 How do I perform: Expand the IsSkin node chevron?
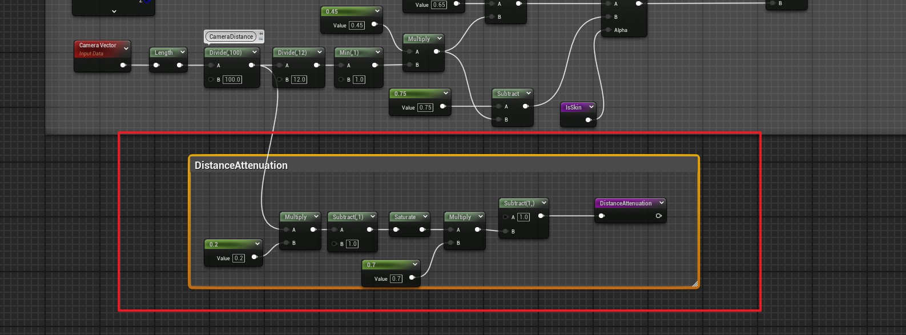pos(591,107)
